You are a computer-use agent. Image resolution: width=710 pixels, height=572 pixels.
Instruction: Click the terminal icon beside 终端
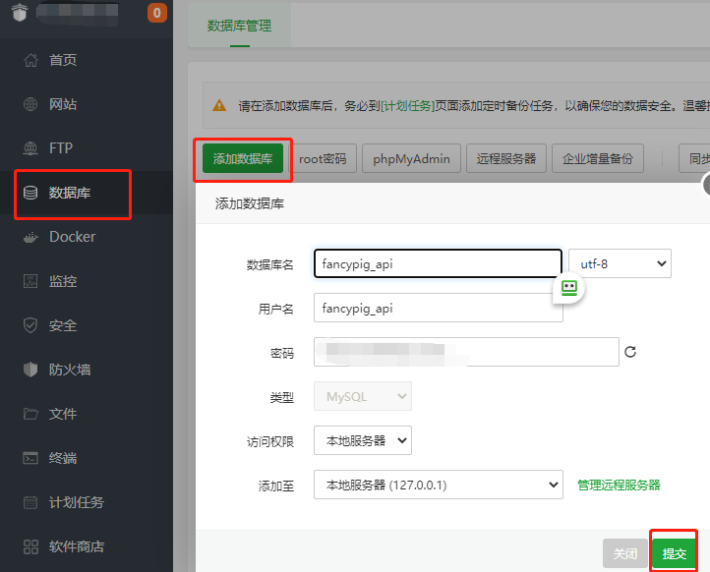pyautogui.click(x=30, y=458)
